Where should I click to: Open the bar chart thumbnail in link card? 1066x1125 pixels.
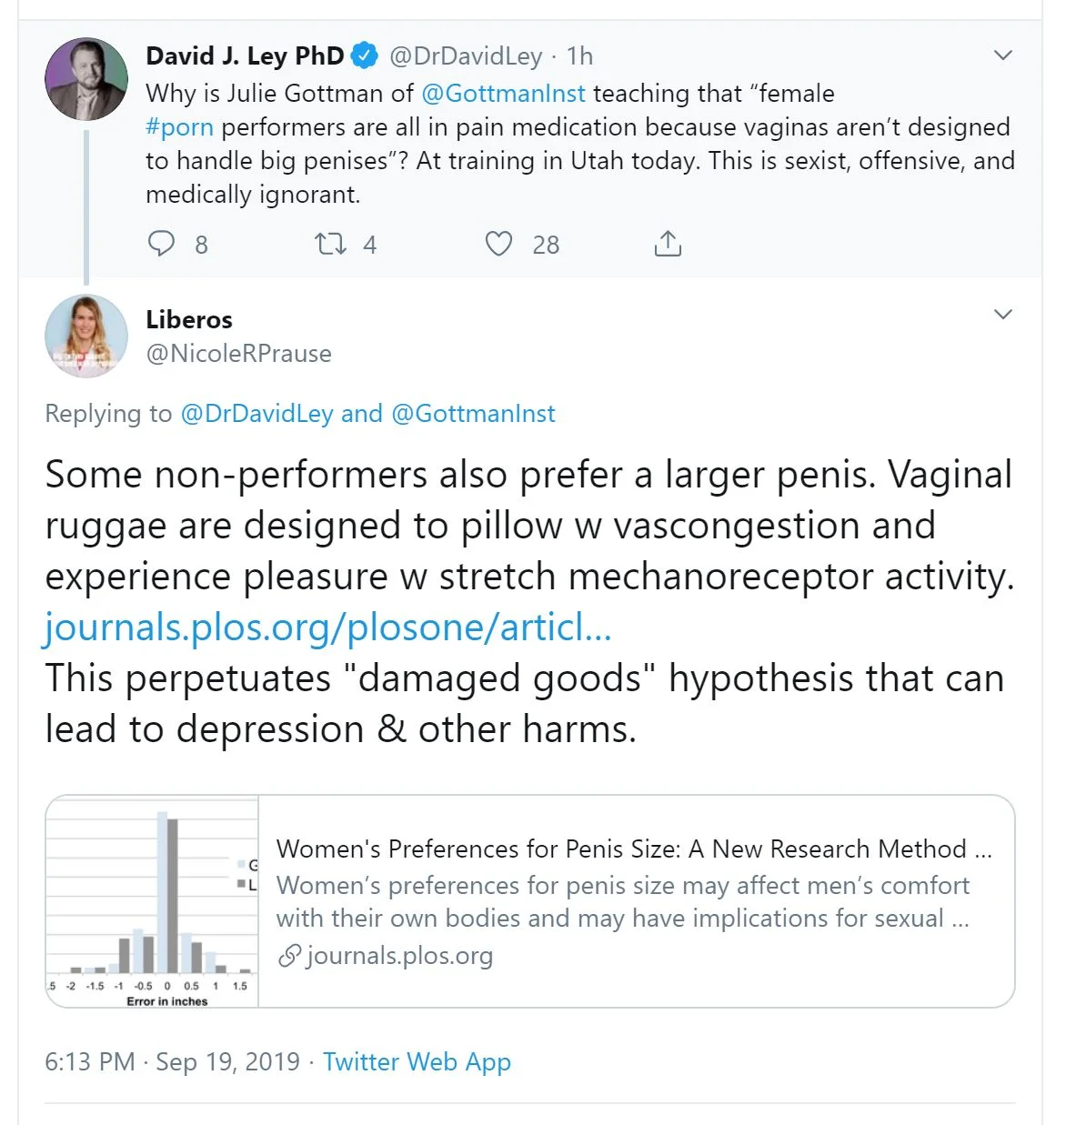(x=152, y=901)
